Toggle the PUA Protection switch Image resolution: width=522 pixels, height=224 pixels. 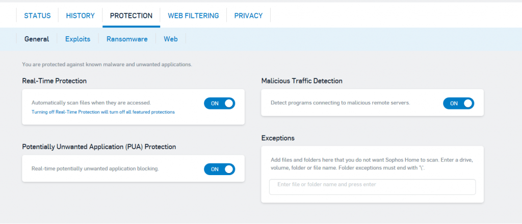coord(219,169)
